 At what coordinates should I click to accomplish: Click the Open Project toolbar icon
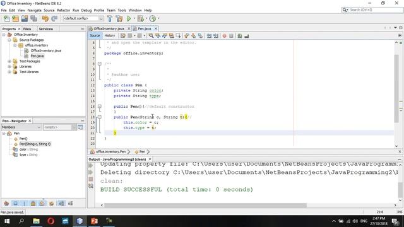(25, 18)
